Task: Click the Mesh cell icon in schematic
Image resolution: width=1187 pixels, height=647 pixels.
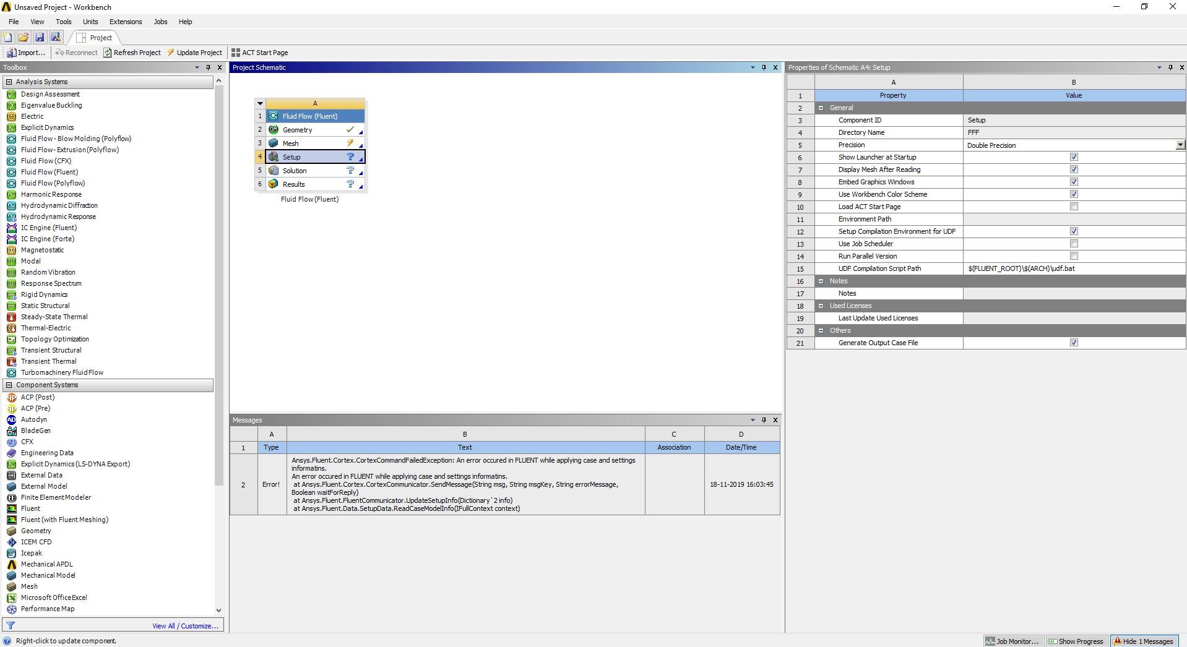Action: point(274,144)
